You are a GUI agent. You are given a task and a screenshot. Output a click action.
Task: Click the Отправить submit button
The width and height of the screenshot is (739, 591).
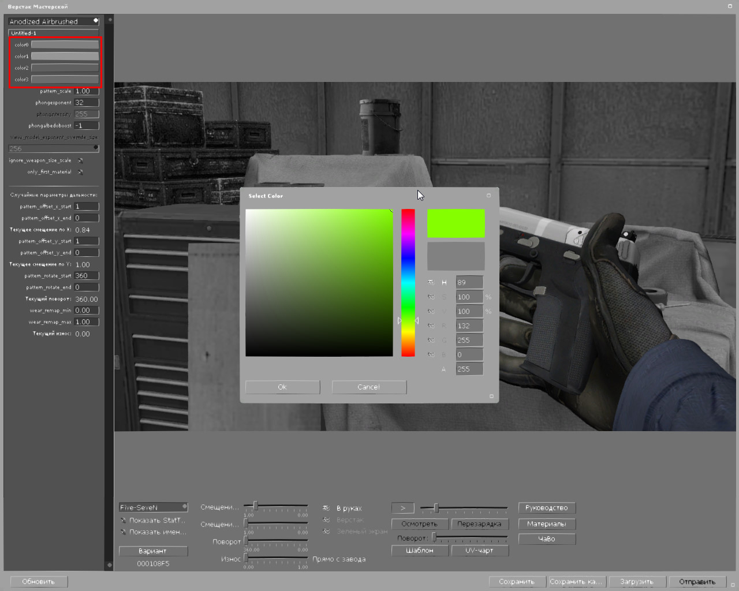[697, 582]
